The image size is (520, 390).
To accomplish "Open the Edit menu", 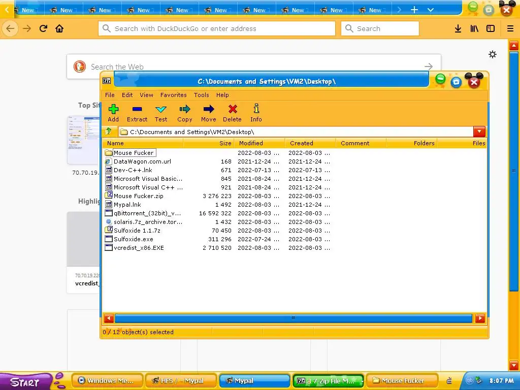I will [x=127, y=95].
